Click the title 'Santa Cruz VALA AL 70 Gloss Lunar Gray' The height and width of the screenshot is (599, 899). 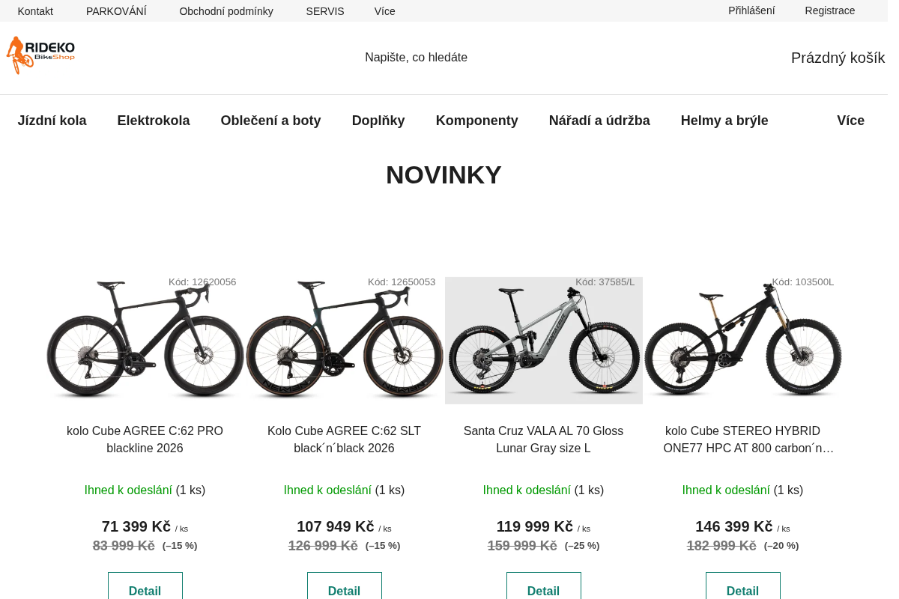(543, 440)
